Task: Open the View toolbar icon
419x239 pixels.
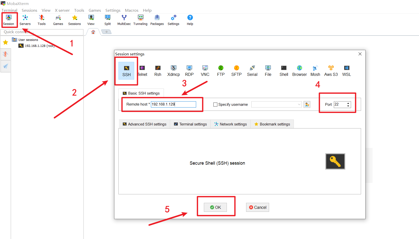Action: (x=91, y=20)
